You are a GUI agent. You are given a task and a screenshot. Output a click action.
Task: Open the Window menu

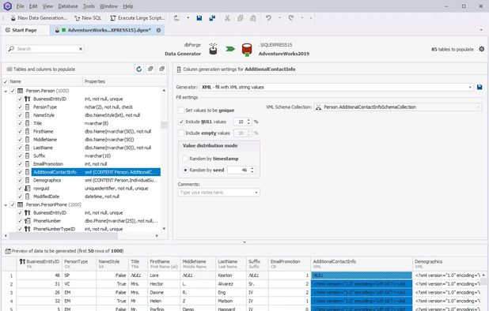point(108,6)
